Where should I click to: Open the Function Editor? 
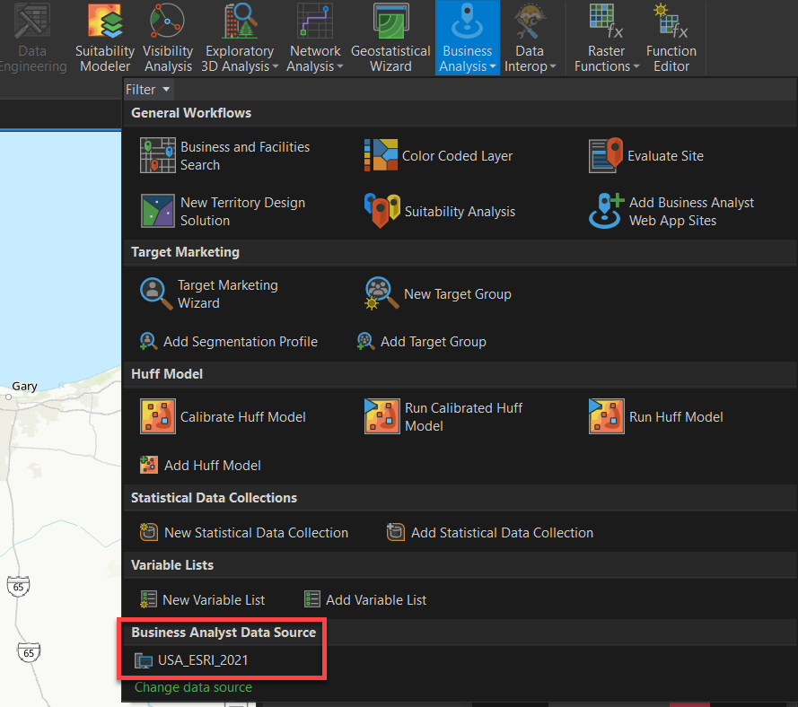671,38
